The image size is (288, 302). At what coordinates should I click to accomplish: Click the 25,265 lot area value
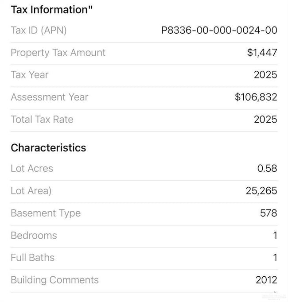click(x=261, y=191)
